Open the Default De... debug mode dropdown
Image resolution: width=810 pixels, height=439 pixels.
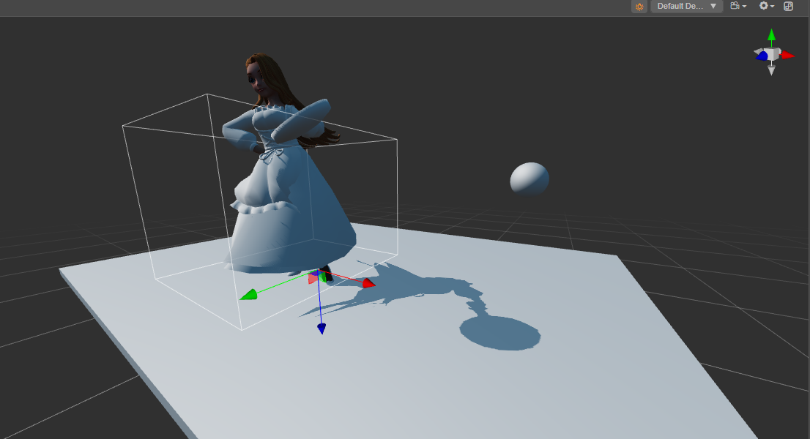pyautogui.click(x=686, y=6)
